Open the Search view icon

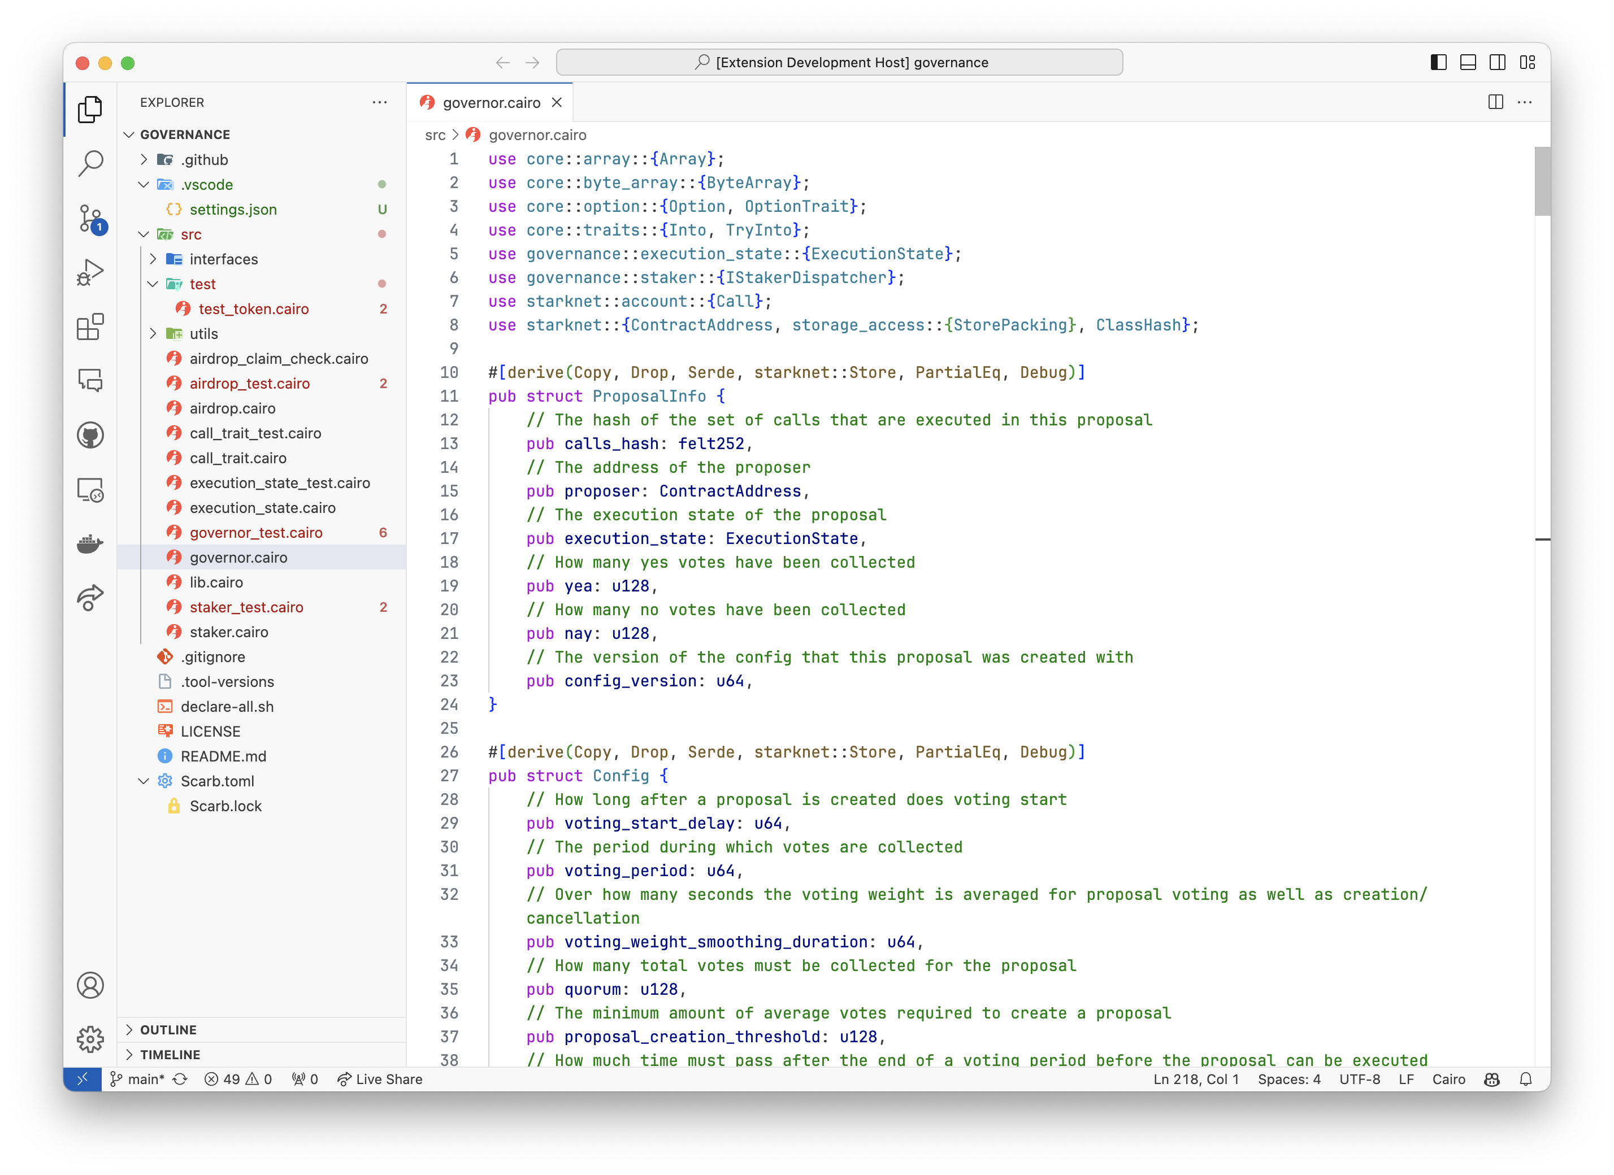[90, 164]
